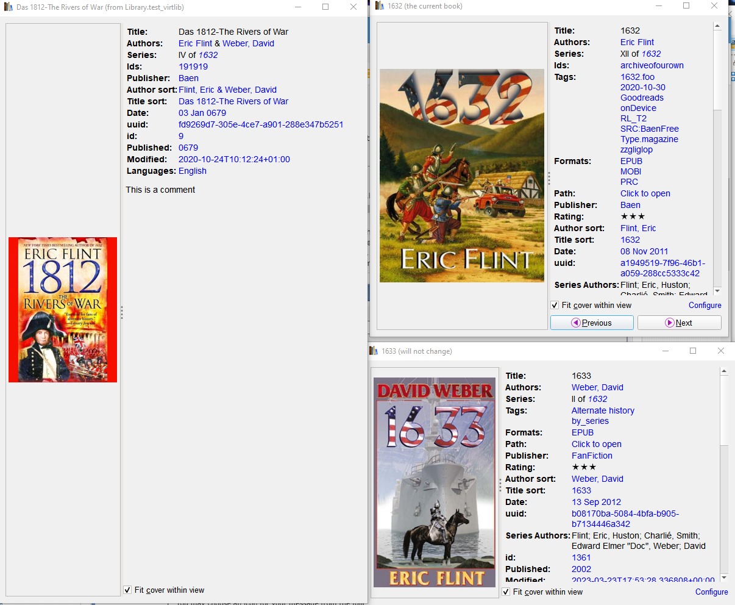Click tag Alternate history

point(603,410)
